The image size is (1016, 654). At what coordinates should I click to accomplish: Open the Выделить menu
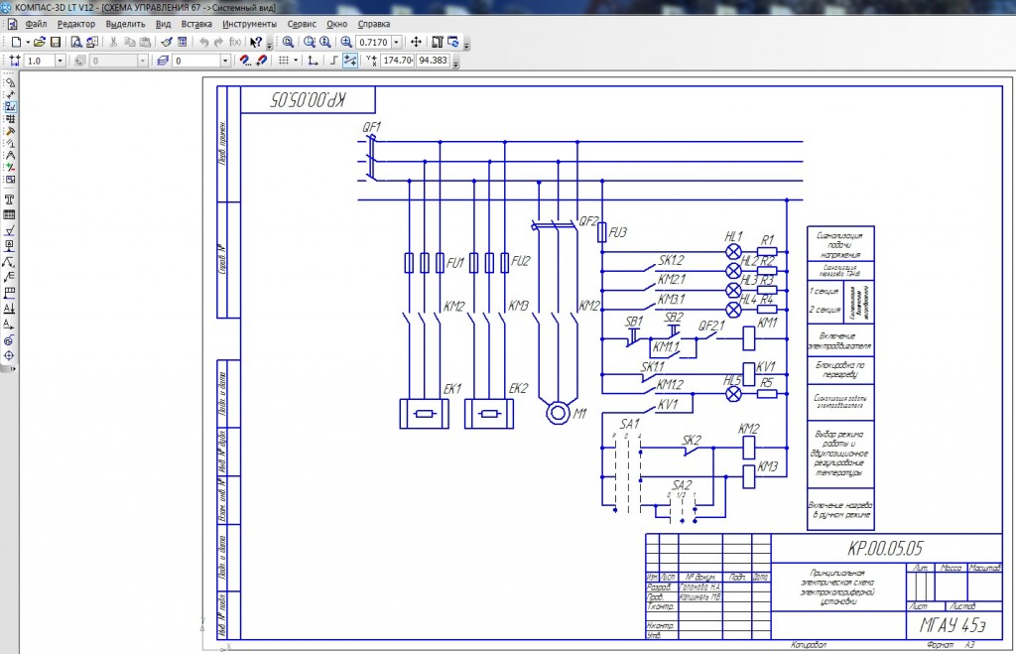point(125,24)
